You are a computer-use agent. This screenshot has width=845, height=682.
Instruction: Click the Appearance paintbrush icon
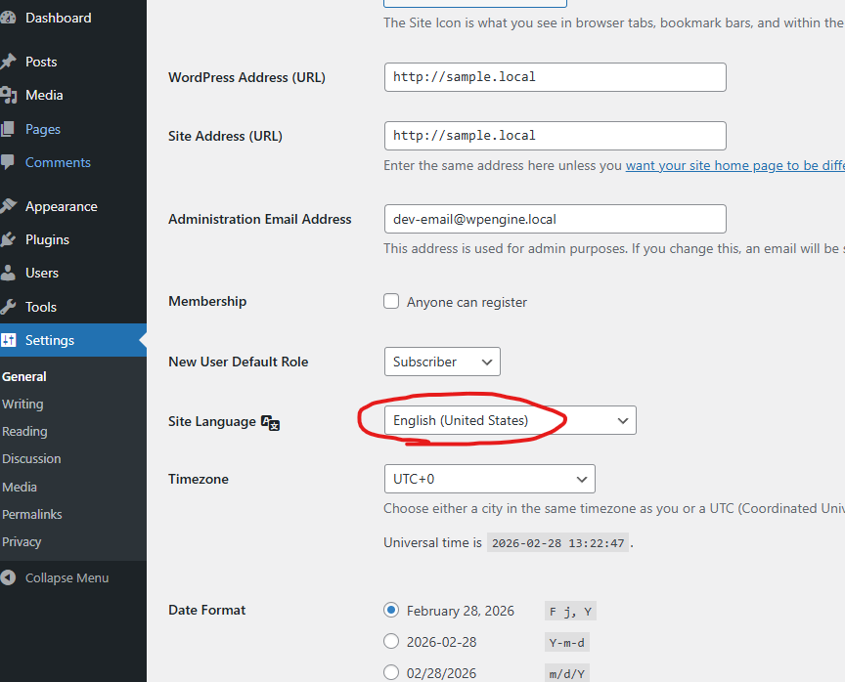(8, 206)
